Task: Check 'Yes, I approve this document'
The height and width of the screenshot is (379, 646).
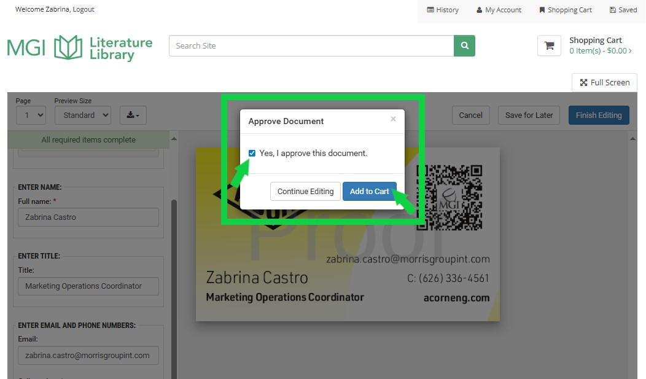Action: 252,153
